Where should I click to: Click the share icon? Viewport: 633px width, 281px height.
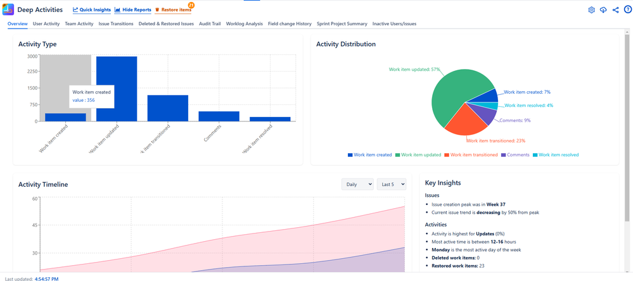coord(616,10)
